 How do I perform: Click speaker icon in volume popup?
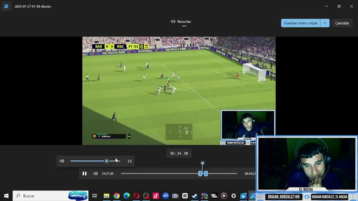[62, 161]
